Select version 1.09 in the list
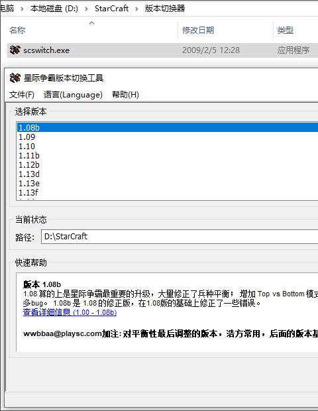318x411 pixels. [168, 137]
